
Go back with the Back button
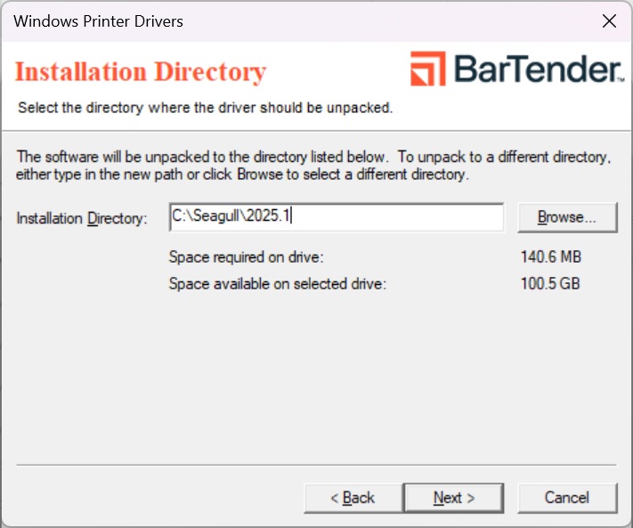coord(353,498)
